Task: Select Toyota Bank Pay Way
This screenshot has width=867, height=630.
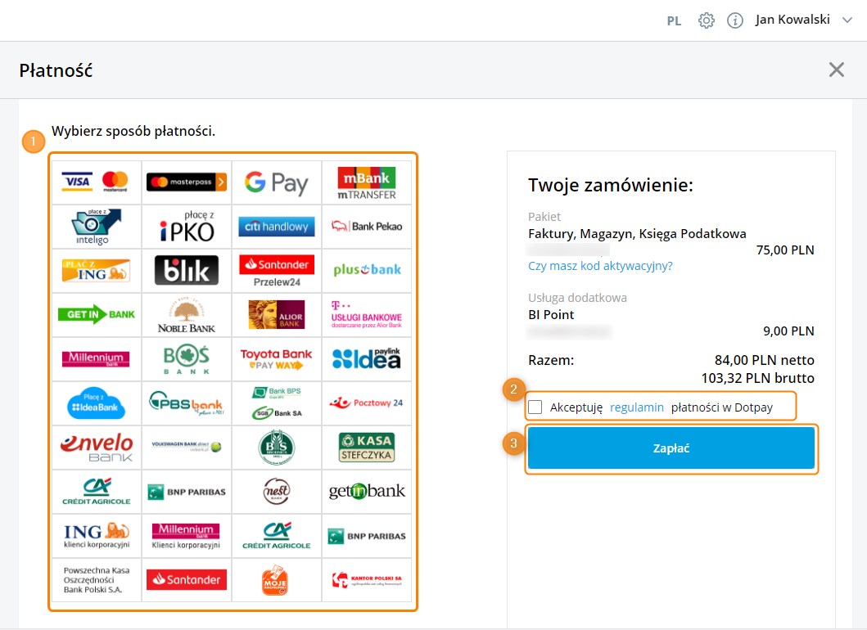Action: [x=277, y=359]
